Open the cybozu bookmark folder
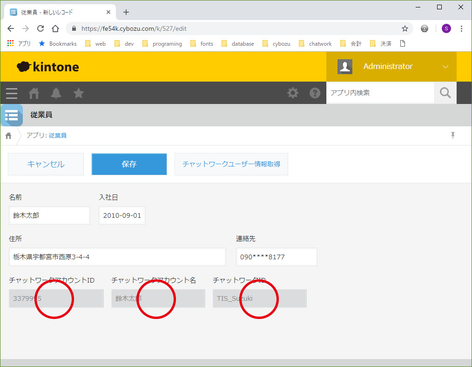 pyautogui.click(x=276, y=44)
